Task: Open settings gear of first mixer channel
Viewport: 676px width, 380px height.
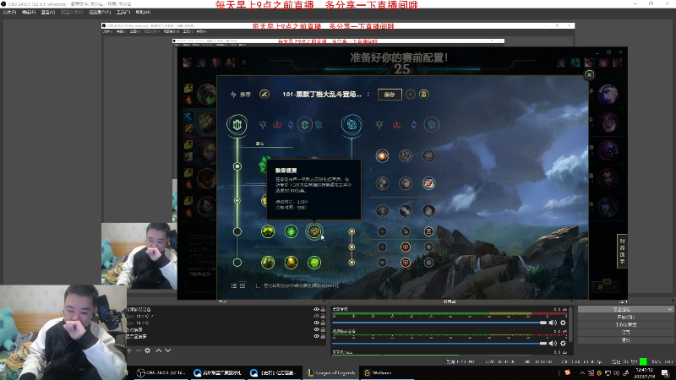Action: coord(563,323)
